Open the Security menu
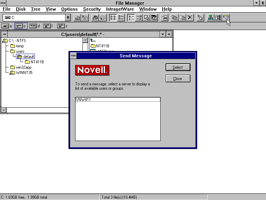 92,9
